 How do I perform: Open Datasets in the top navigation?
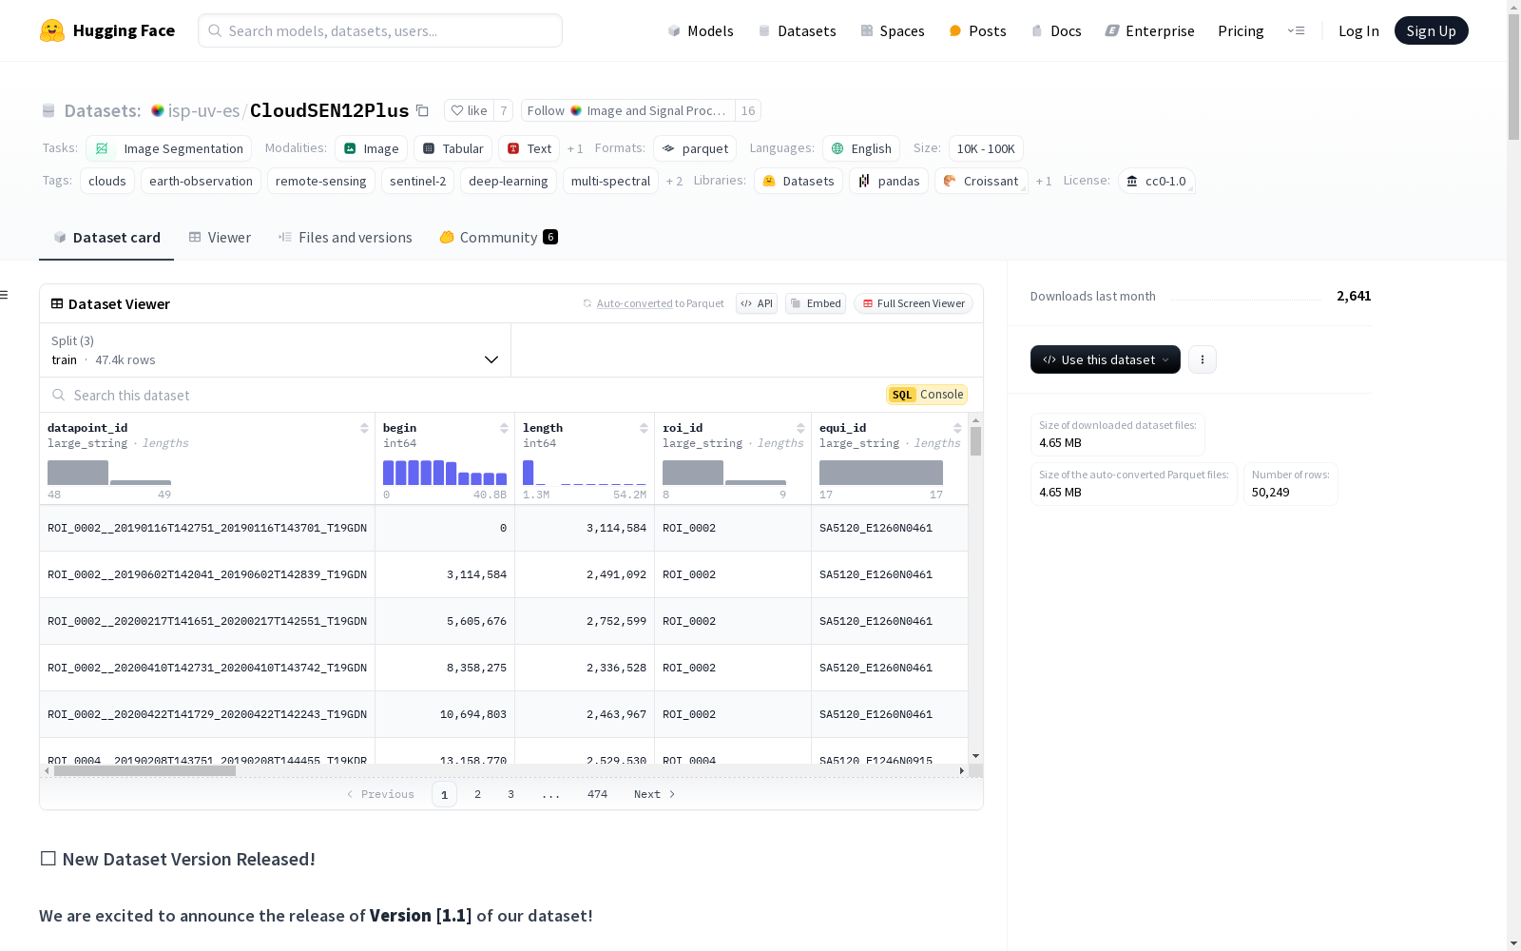(797, 30)
